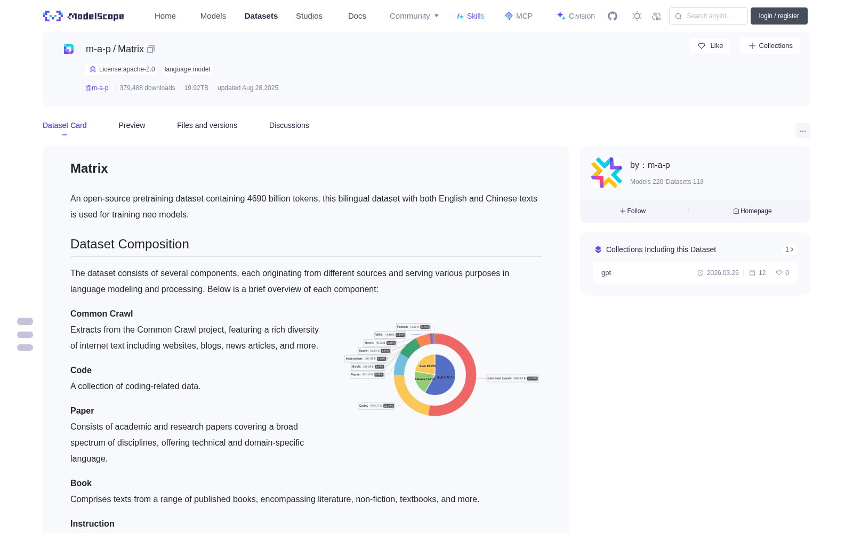Copy the dataset name m-a-p/Matrix
Image resolution: width=853 pixels, height=533 pixels.
tap(151, 49)
